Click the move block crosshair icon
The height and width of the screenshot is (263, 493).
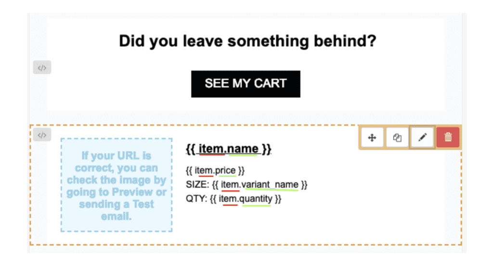pyautogui.click(x=372, y=138)
